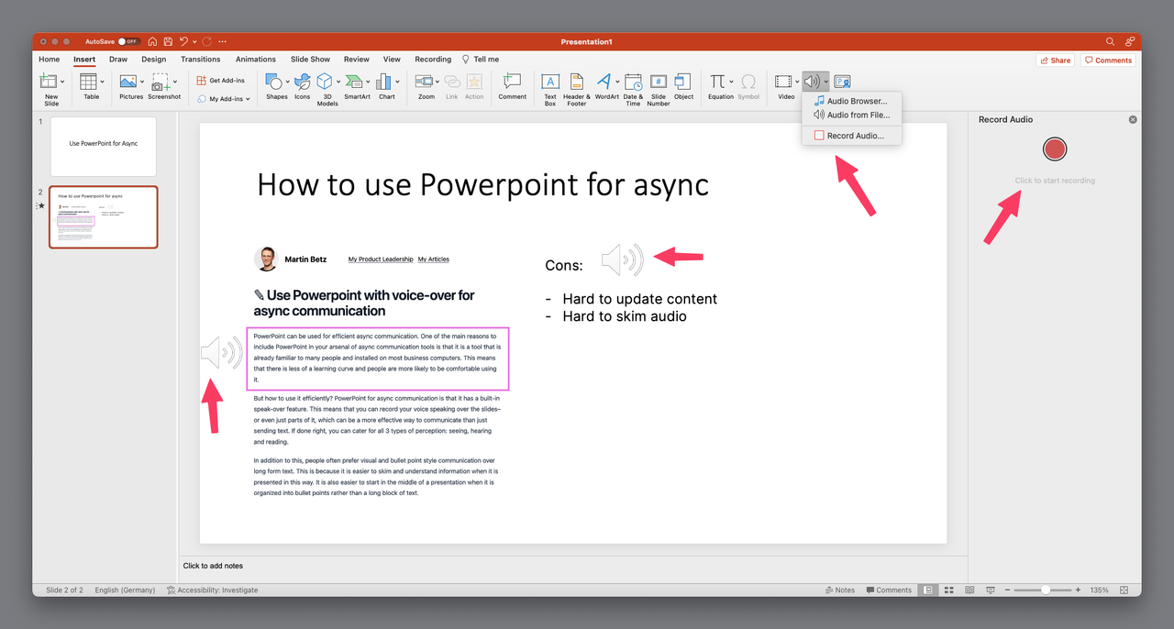Click Get Add-ins
This screenshot has width=1174, height=629.
222,81
